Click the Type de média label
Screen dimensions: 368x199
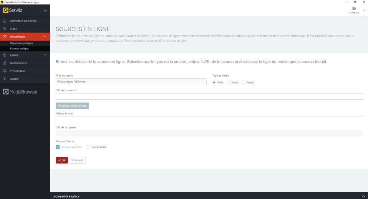point(220,76)
